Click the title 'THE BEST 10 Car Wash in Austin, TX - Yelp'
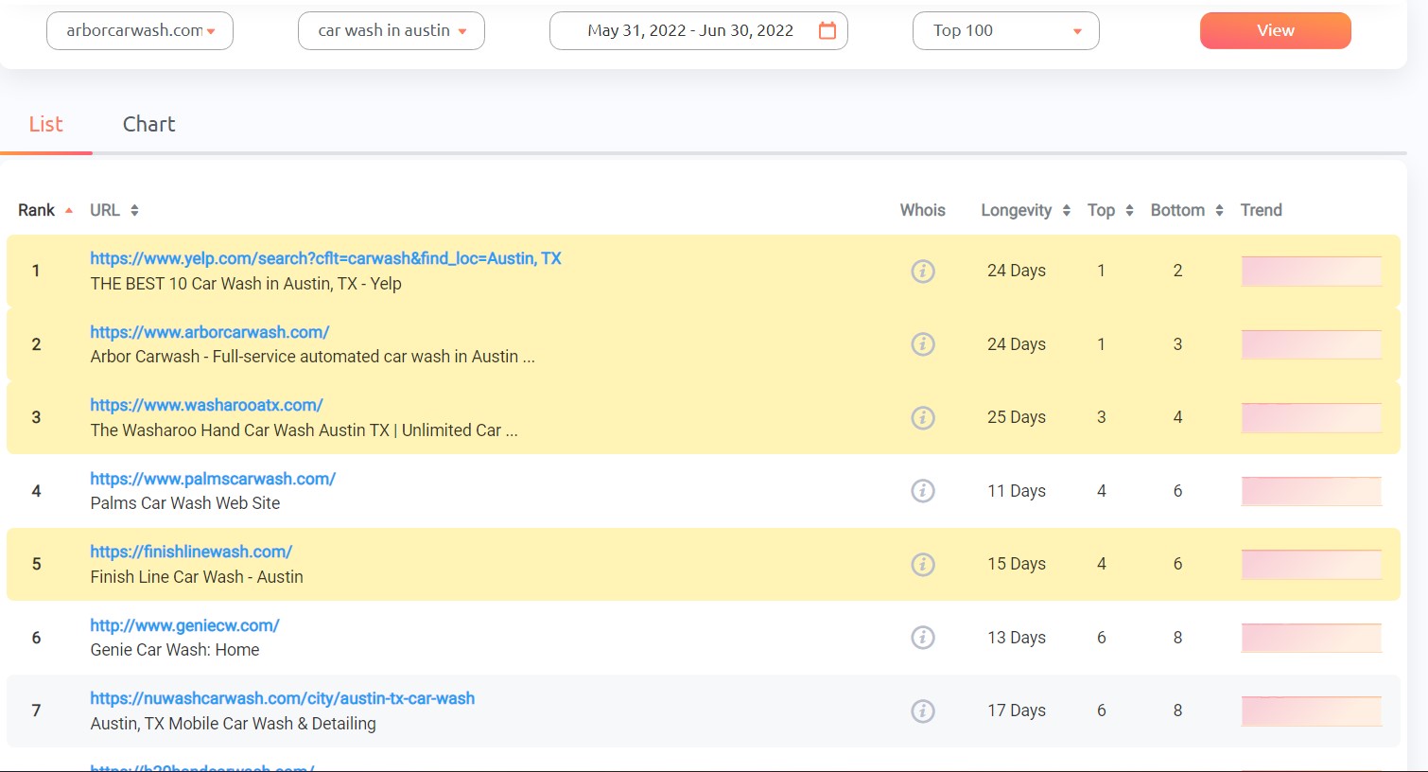 pyautogui.click(x=246, y=284)
